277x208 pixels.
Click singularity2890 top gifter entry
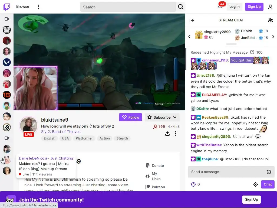(213, 34)
